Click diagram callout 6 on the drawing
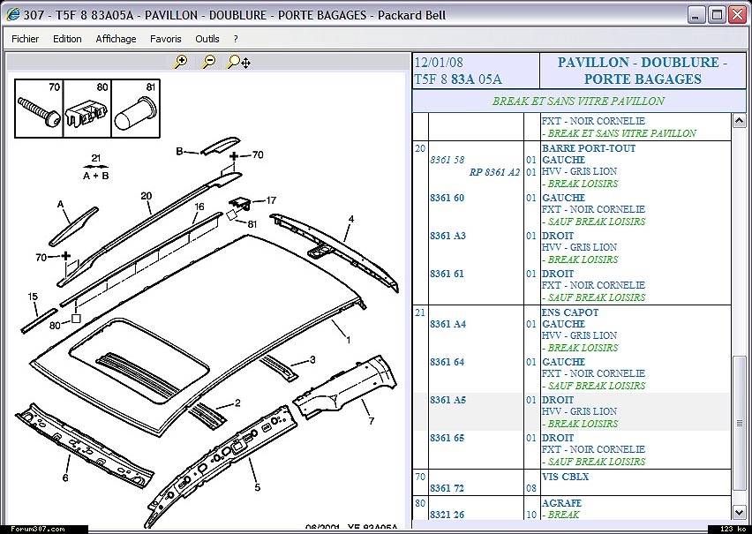The height and width of the screenshot is (534, 752). (65, 478)
